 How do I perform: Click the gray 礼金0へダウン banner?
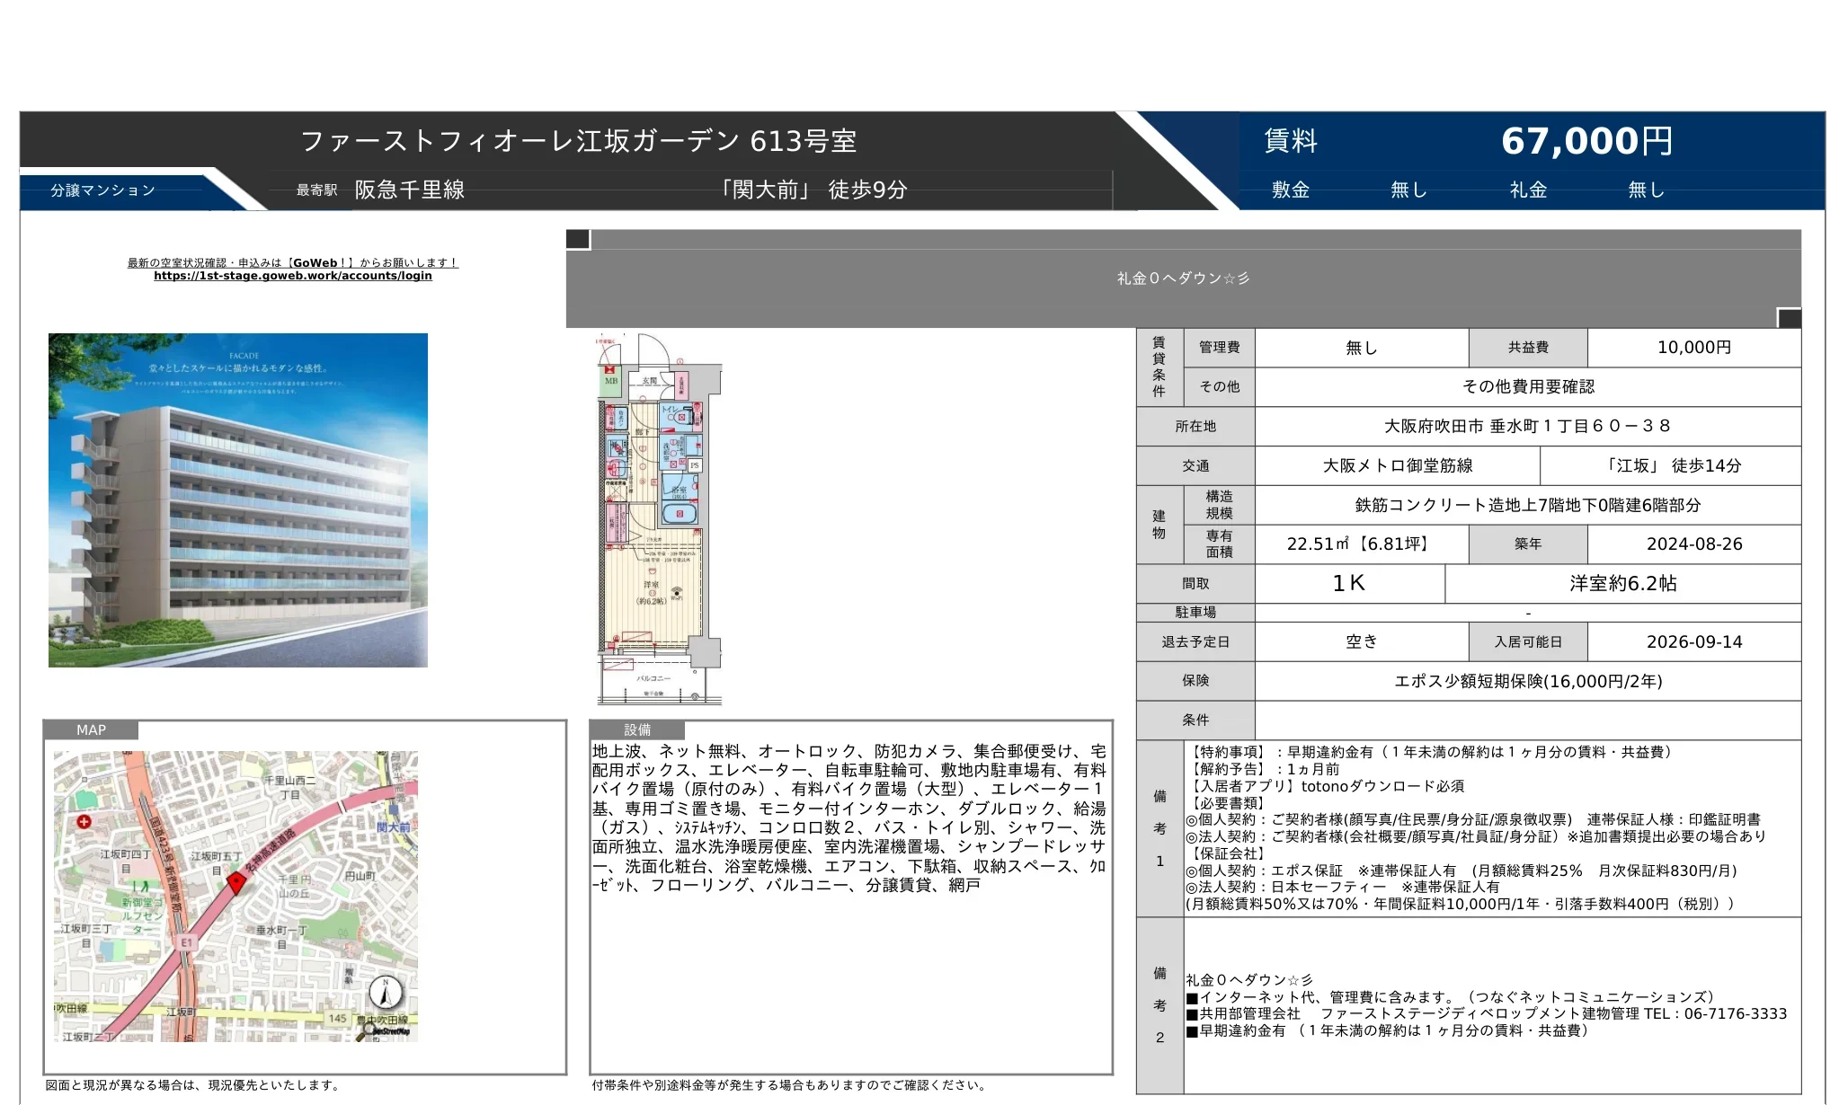1183,278
